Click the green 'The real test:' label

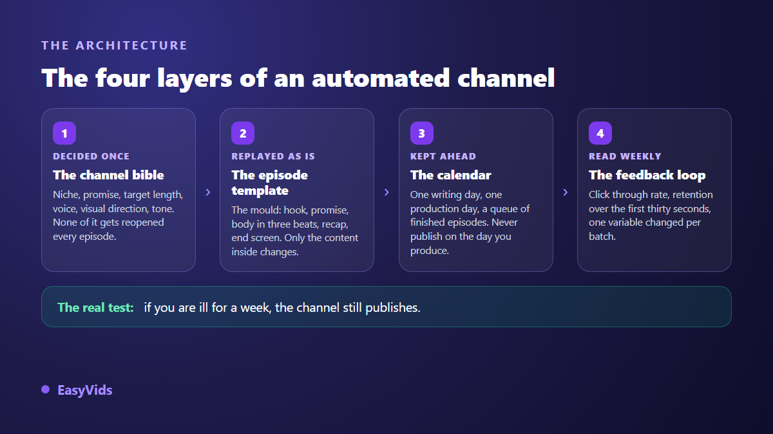point(95,307)
